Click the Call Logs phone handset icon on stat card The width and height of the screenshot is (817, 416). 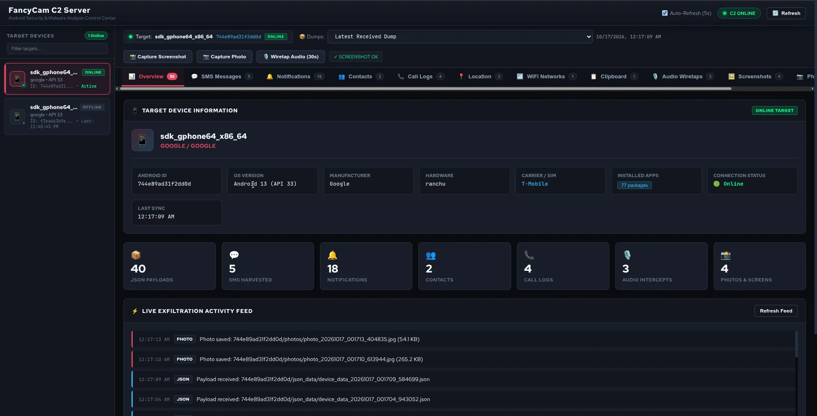coord(529,255)
